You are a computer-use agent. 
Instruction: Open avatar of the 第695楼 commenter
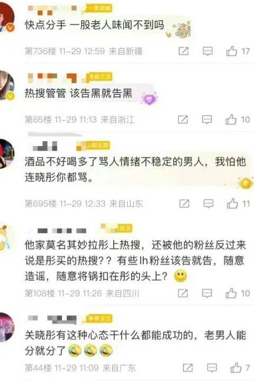[x=7, y=153]
